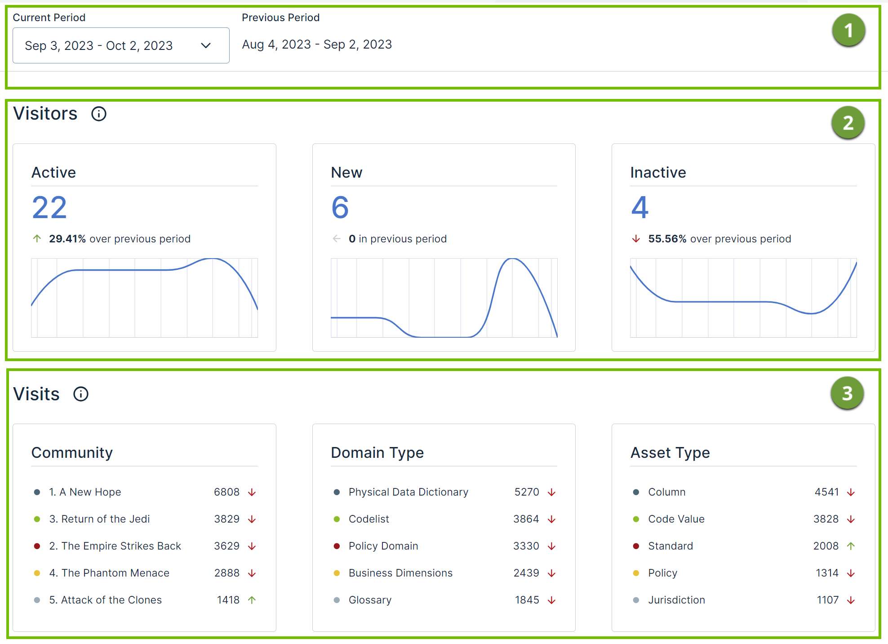Click the red downward arrow beside 55.56%

(x=636, y=239)
